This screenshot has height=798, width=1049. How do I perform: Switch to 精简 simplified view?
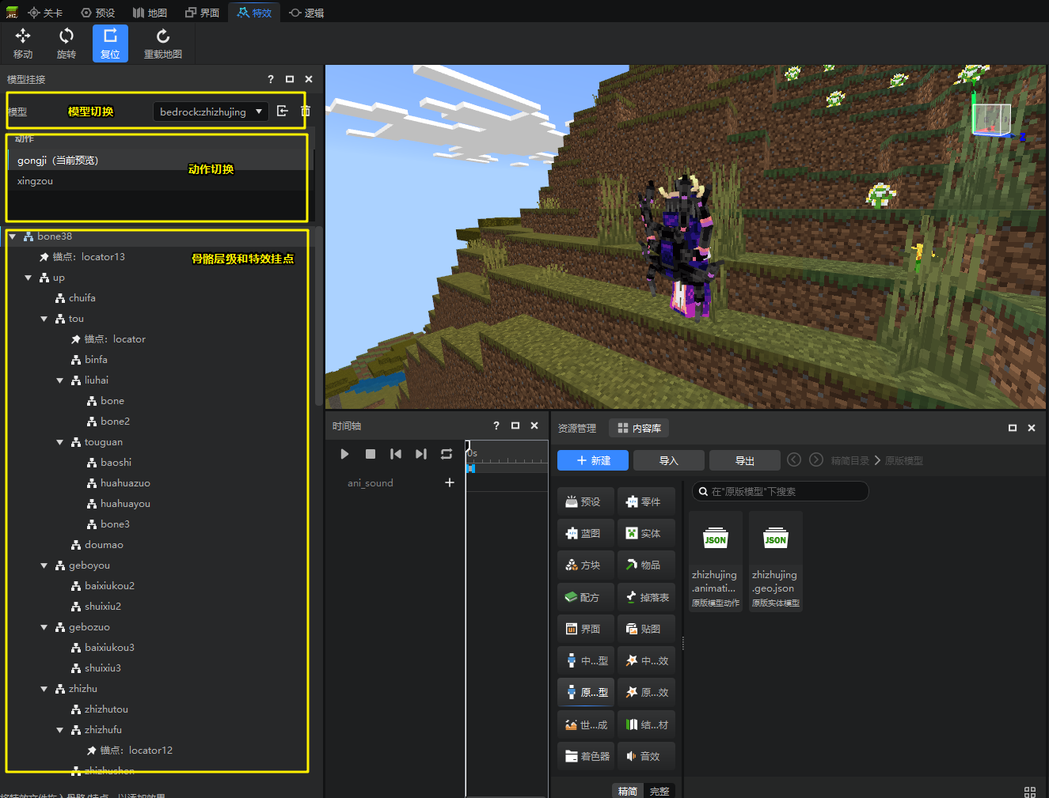point(628,791)
